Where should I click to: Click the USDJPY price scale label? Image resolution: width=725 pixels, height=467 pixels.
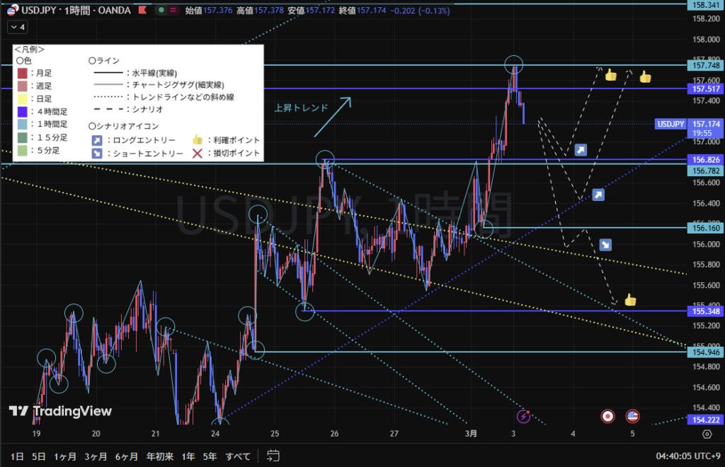670,124
